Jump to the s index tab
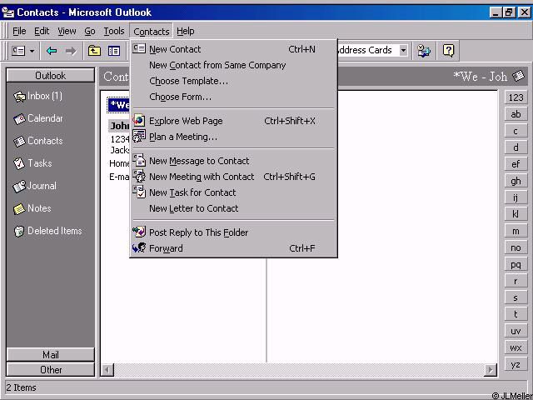The width and height of the screenshot is (533, 400). click(516, 297)
